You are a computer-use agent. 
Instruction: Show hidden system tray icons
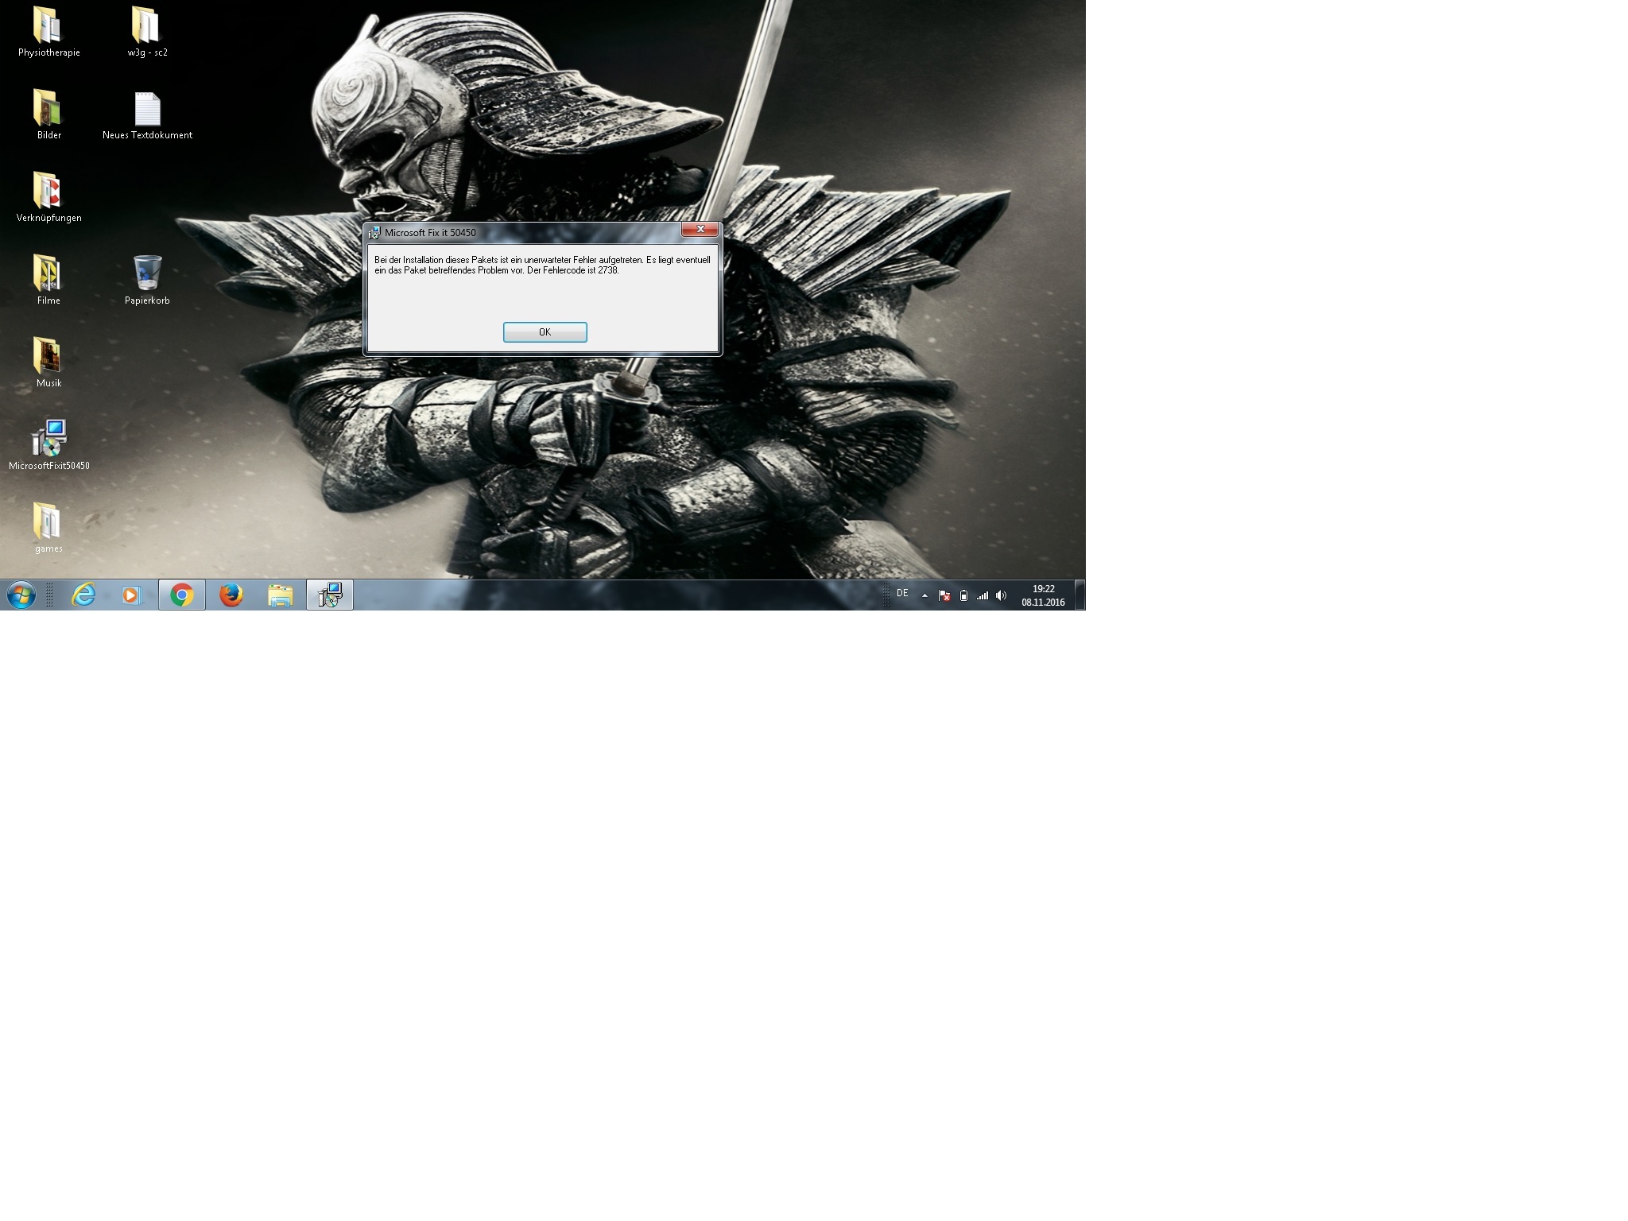coord(924,595)
